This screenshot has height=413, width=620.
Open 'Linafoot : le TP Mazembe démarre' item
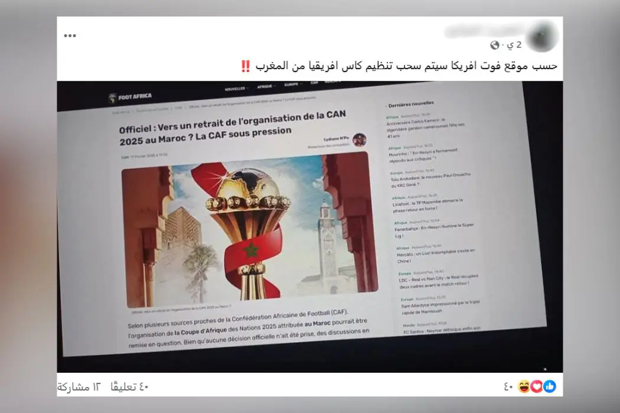[x=427, y=204]
